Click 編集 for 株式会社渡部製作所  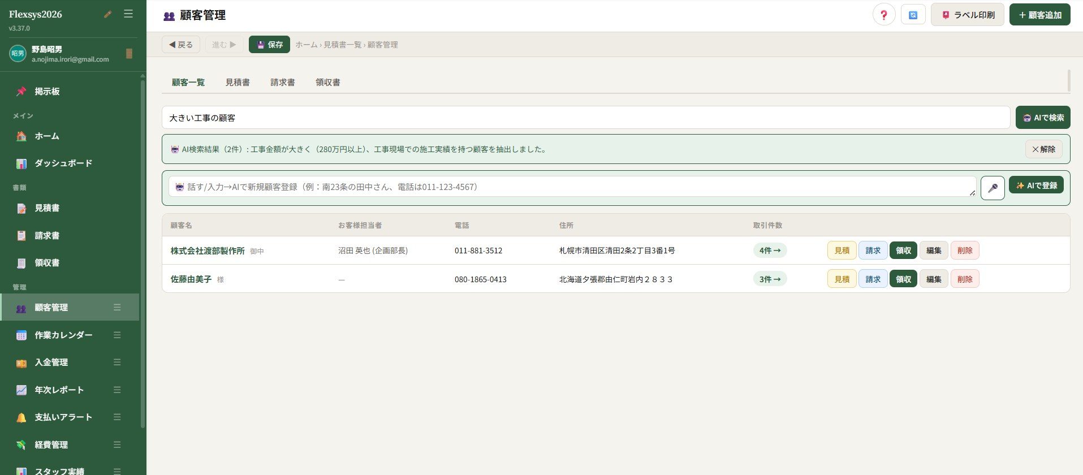coord(934,251)
